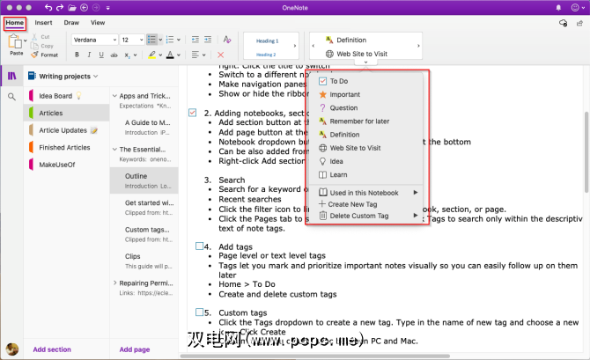Screen dimensions: 590x360
Task: Expand the Writing projects notebook dropdown
Action: tap(97, 76)
